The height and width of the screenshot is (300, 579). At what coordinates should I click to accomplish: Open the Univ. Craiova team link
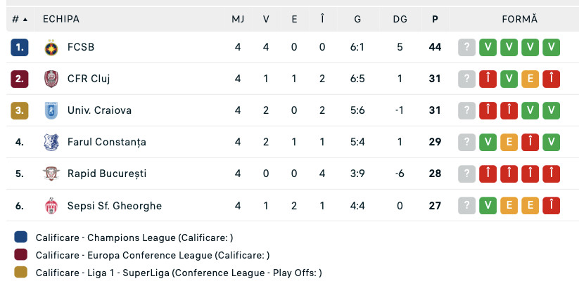click(x=99, y=110)
